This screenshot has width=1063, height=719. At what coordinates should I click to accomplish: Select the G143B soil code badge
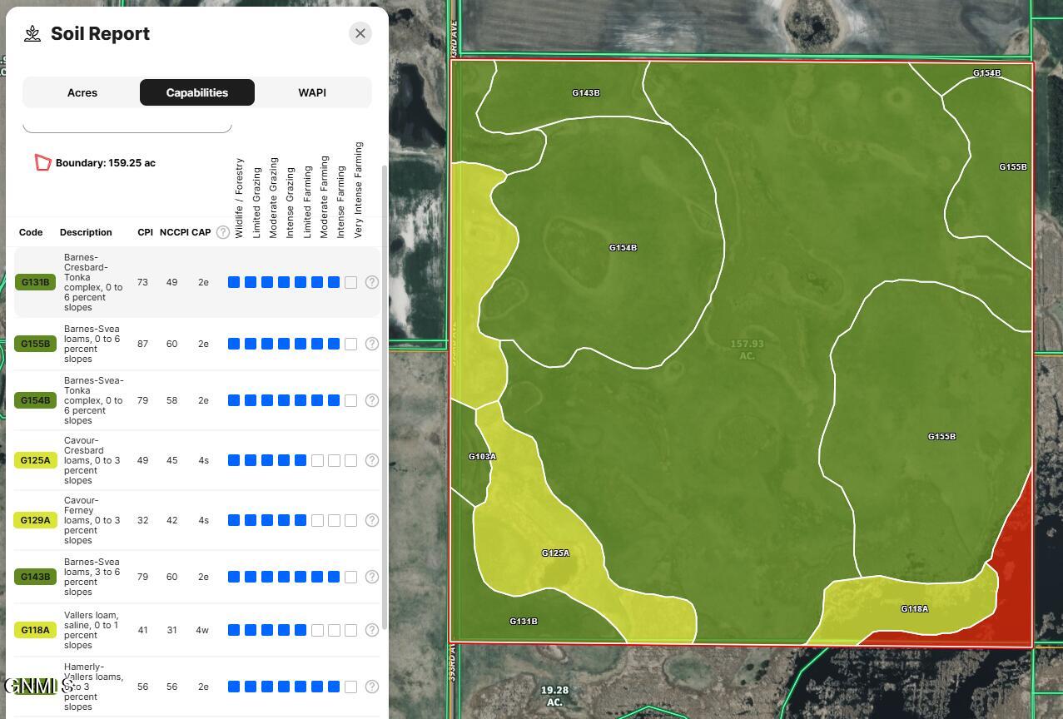point(35,577)
